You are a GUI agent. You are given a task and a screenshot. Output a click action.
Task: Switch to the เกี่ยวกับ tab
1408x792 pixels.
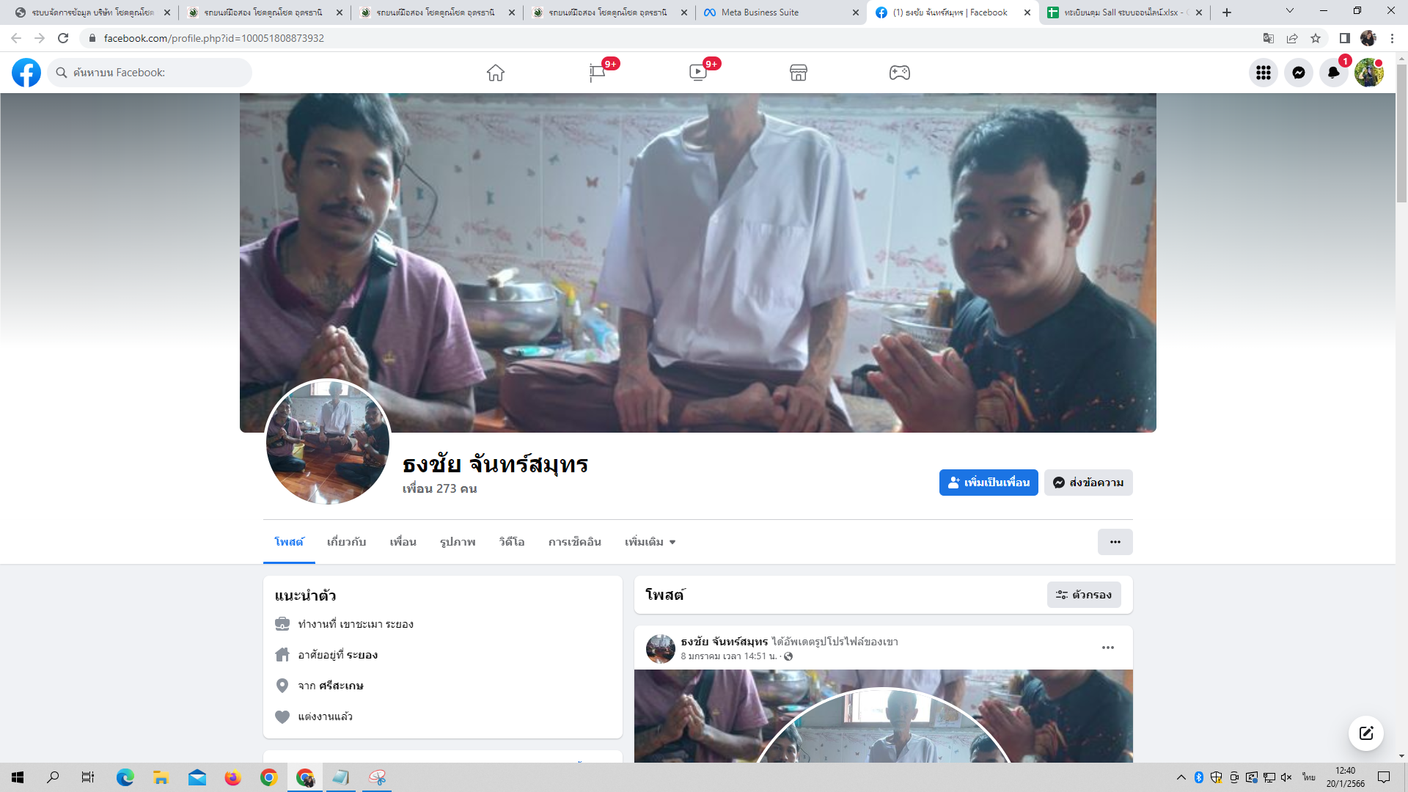(x=346, y=542)
